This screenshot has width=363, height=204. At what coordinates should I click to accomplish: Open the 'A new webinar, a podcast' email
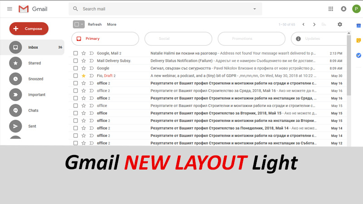point(208,76)
